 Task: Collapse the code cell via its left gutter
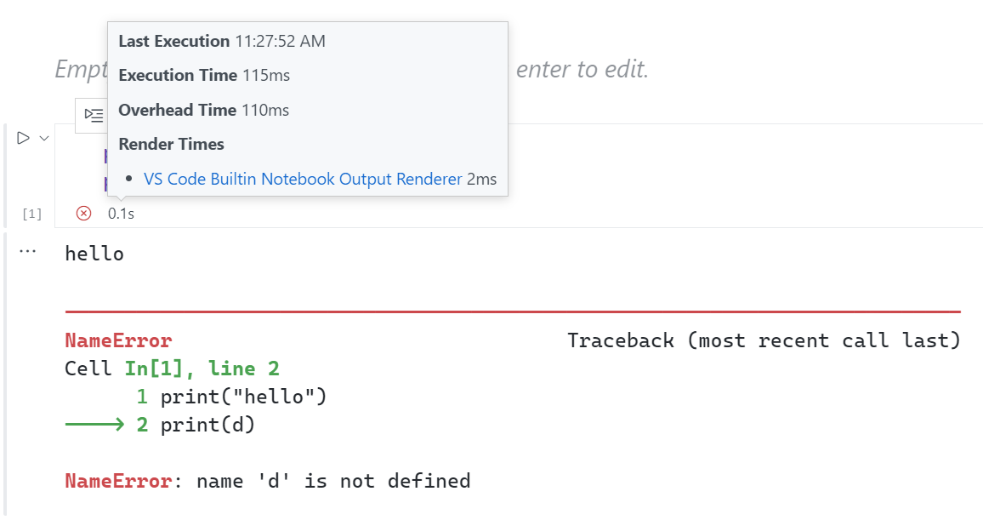coord(7,170)
